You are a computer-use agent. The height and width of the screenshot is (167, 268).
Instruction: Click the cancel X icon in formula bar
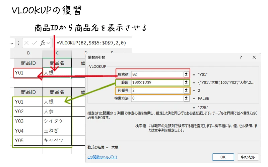coord(26,43)
